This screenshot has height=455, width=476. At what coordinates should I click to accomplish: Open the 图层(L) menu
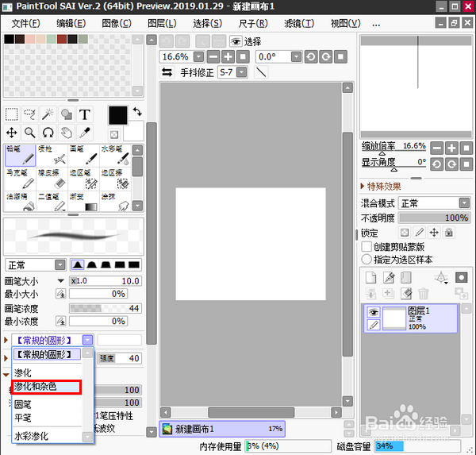(162, 23)
